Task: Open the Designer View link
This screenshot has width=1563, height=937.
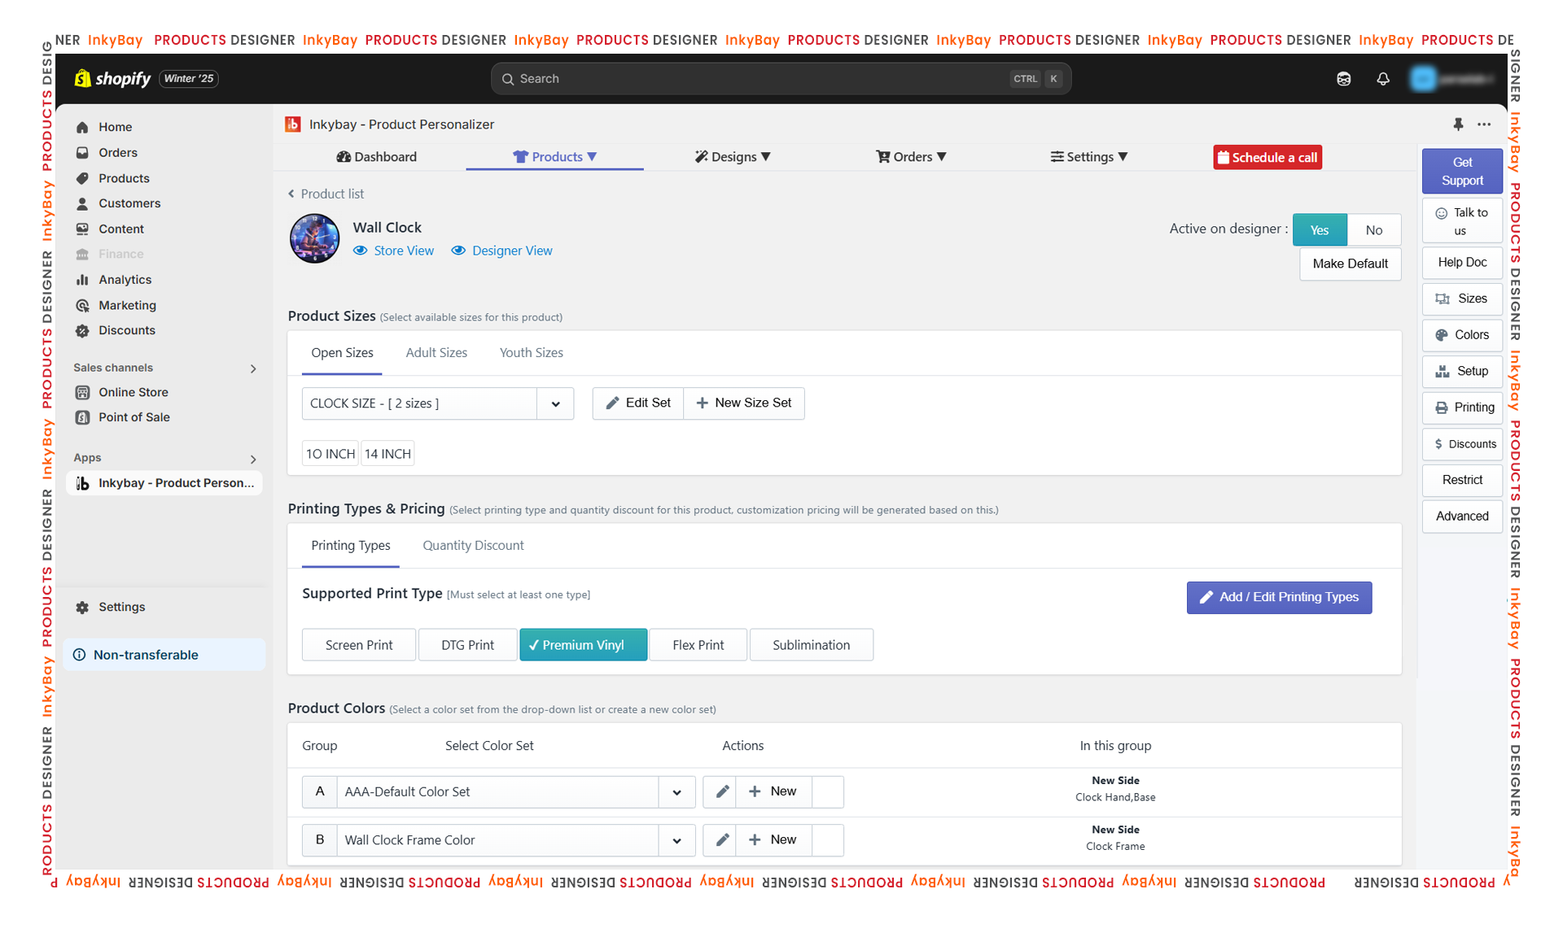Action: 501,251
